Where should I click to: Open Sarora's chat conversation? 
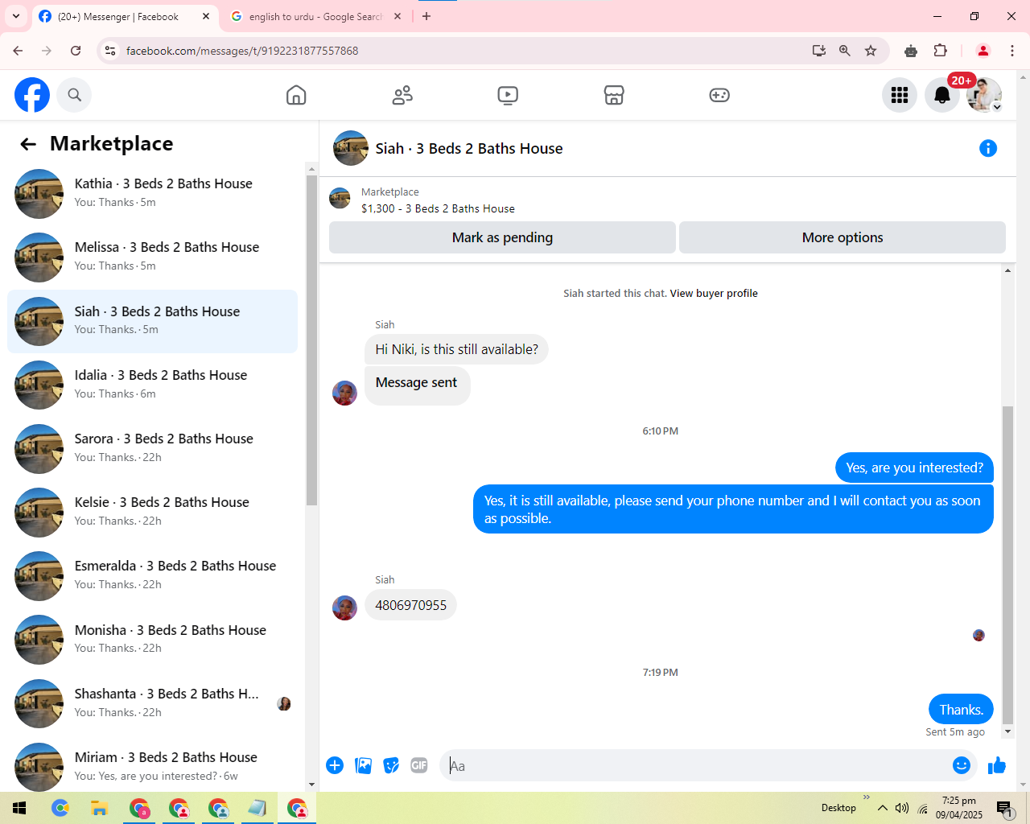coord(153,448)
